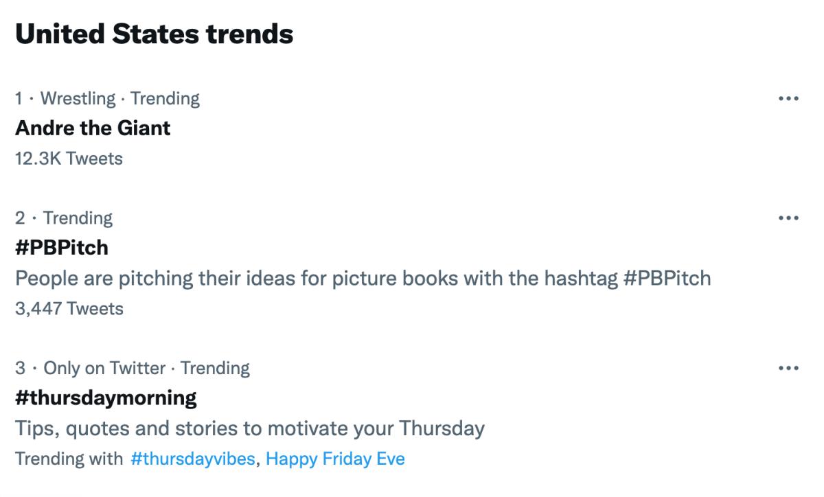Click the 'Only on Twitter' label

click(104, 369)
